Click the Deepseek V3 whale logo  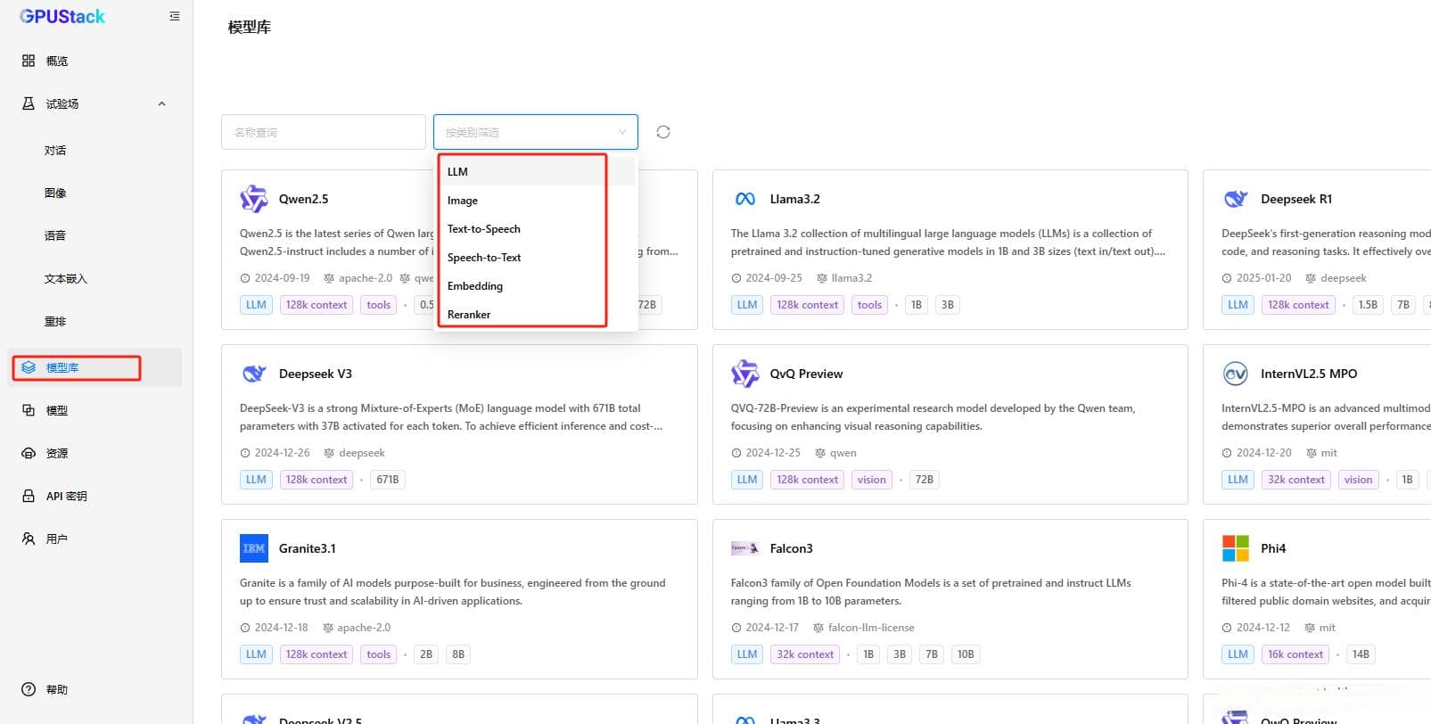click(254, 374)
